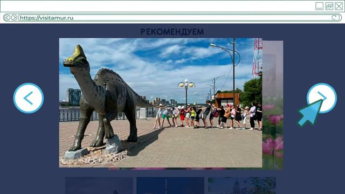Image resolution: width=345 pixels, height=194 pixels.
Task: Open the right dimmed thumbnail with dome
Action: (x=241, y=185)
